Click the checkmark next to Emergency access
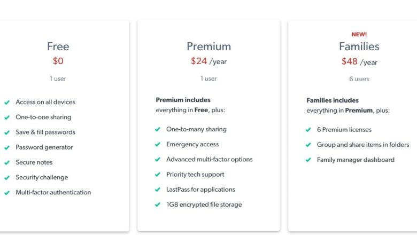The image size is (417, 251). 158,144
